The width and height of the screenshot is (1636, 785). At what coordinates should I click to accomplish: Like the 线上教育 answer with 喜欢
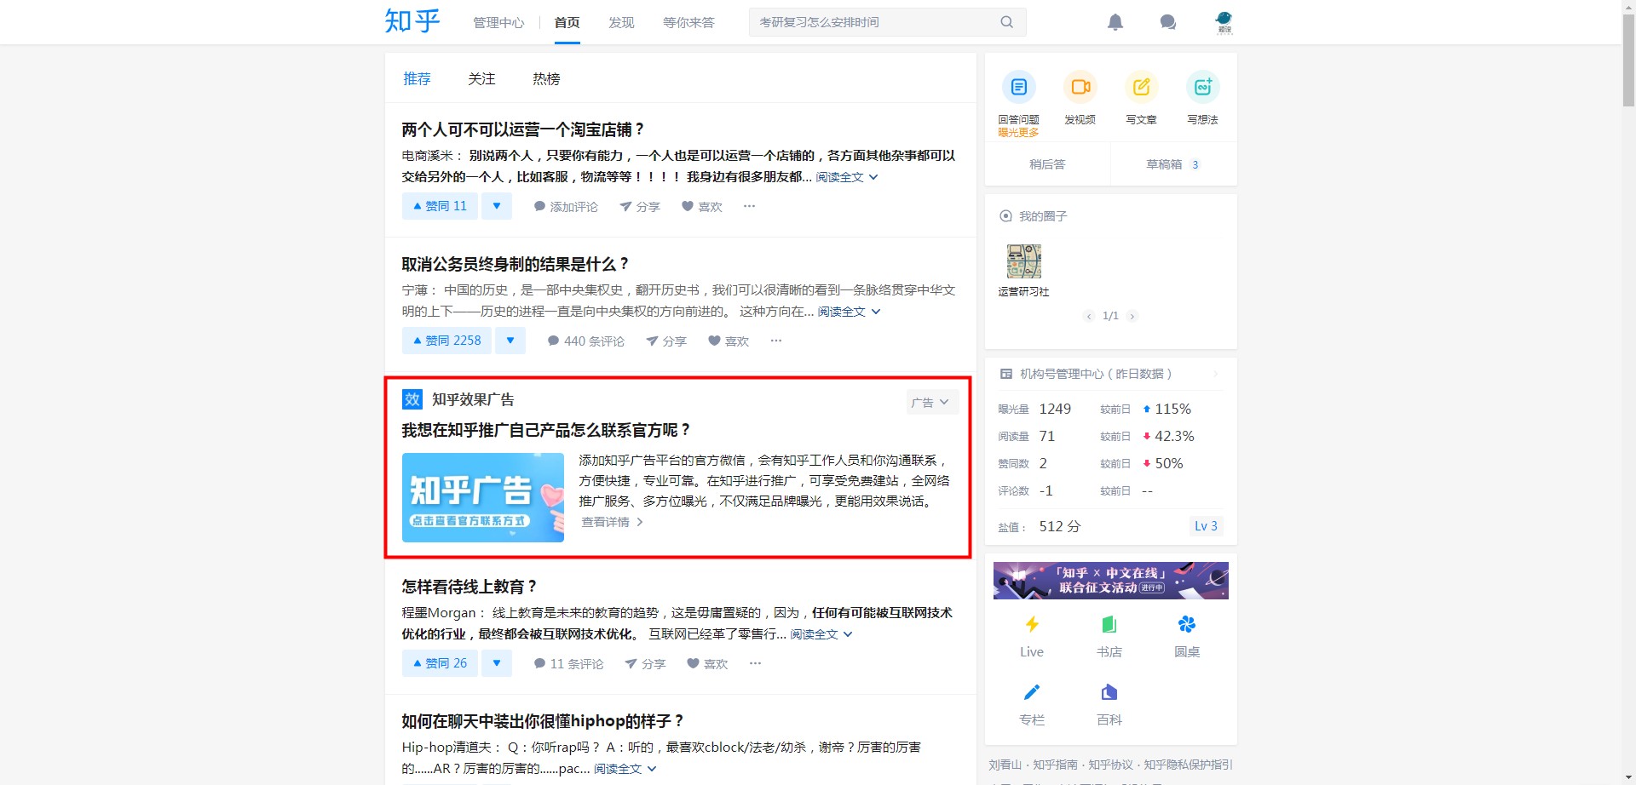click(707, 663)
